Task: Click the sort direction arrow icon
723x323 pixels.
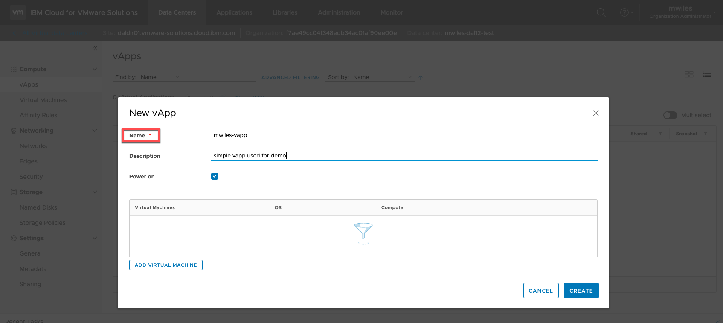Action: tap(421, 77)
